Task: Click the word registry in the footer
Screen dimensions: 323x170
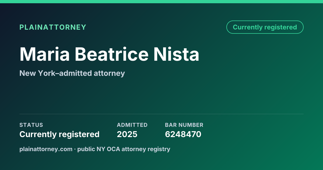Action: pos(160,149)
